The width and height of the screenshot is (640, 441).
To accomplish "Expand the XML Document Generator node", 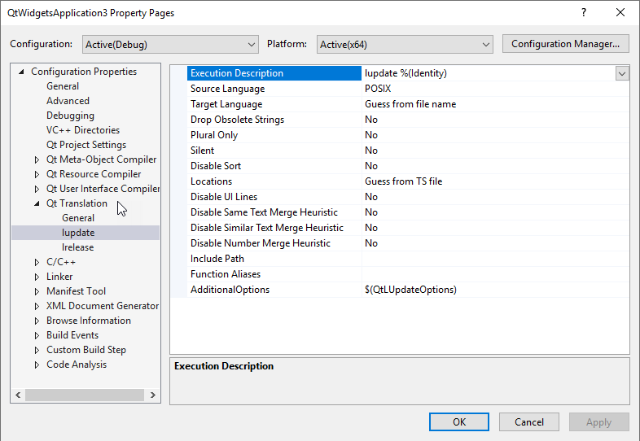I will tap(37, 307).
